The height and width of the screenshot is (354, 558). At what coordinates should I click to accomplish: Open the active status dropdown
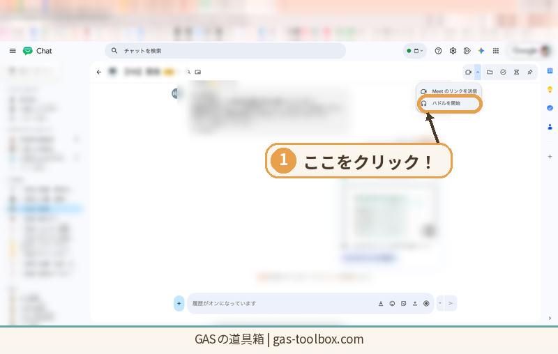coord(414,51)
